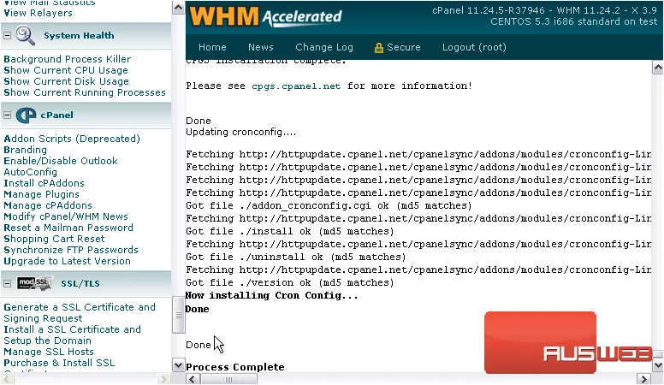Select the Secure menu item
Screen dimensions: 664x385
tap(403, 47)
